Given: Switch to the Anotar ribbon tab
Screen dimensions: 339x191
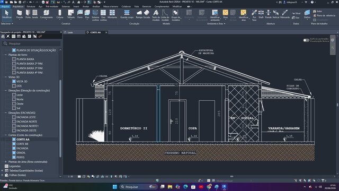Looking at the screenshot, I should coord(86,6).
